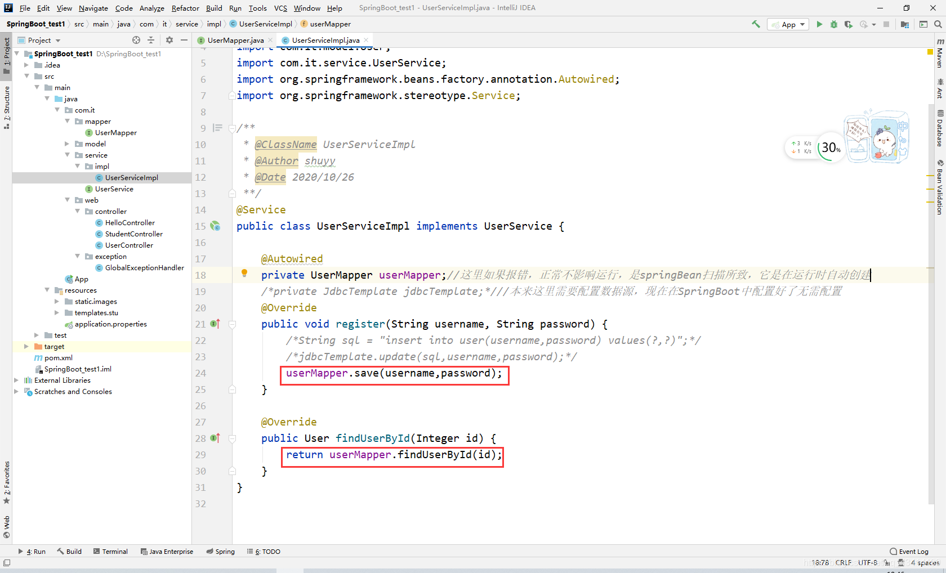Viewport: 946px width, 573px height.
Task: Close the UserServiceImpl.java editor tab
Action: coord(366,40)
